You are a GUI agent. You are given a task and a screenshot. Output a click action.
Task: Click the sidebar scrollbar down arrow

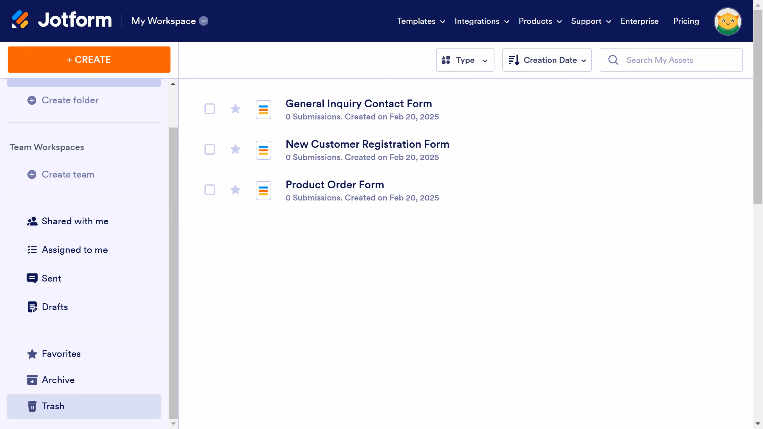pos(173,423)
